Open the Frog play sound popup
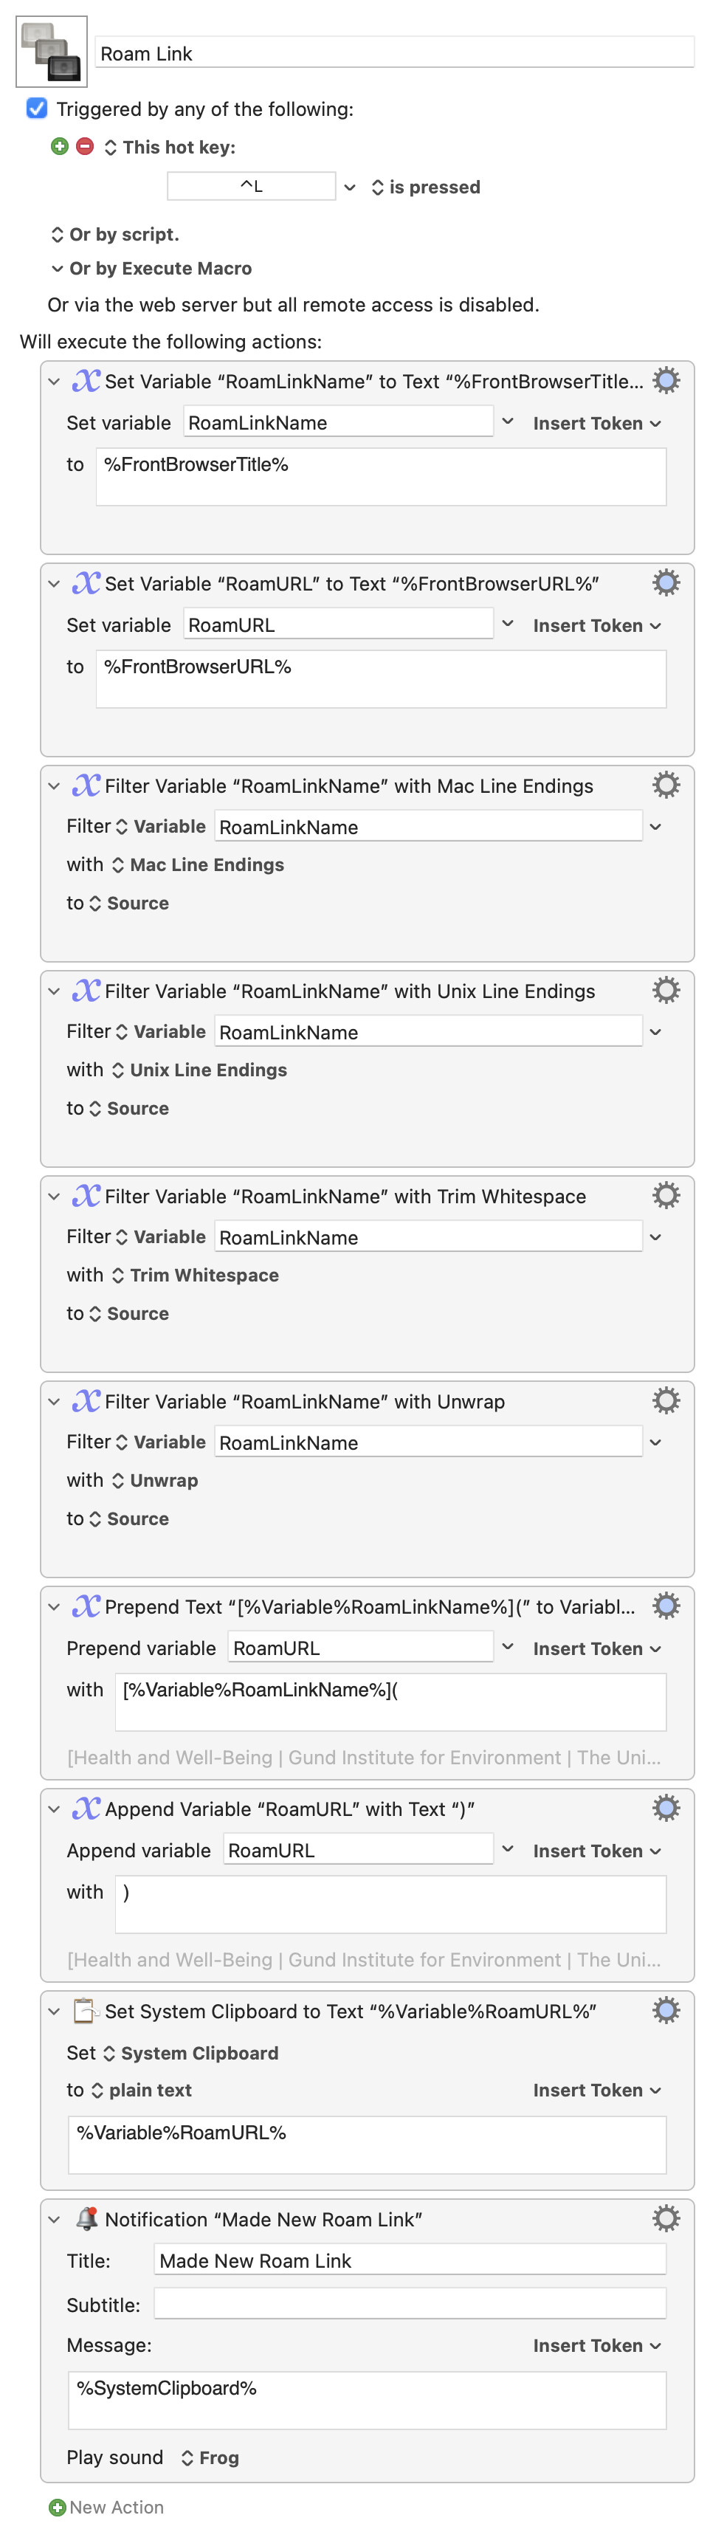The width and height of the screenshot is (710, 2532). (x=210, y=2457)
